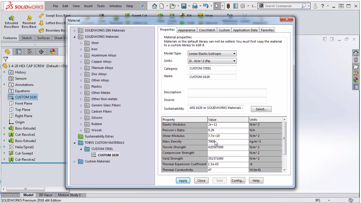Open the Insert menu
Image resolution: width=361 pixels, height=203 pixels.
click(88, 6)
